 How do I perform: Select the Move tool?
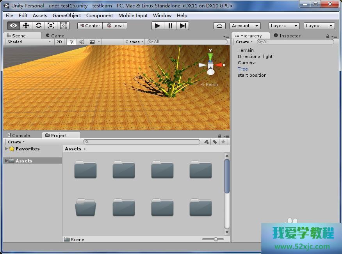(x=26, y=26)
